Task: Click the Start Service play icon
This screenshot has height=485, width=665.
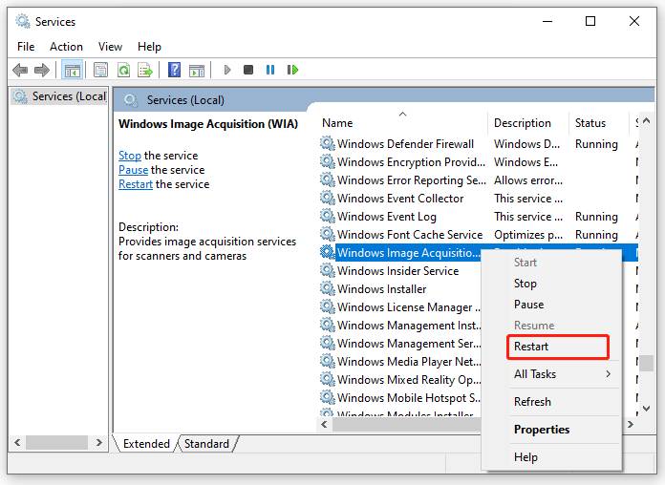Action: 227,70
